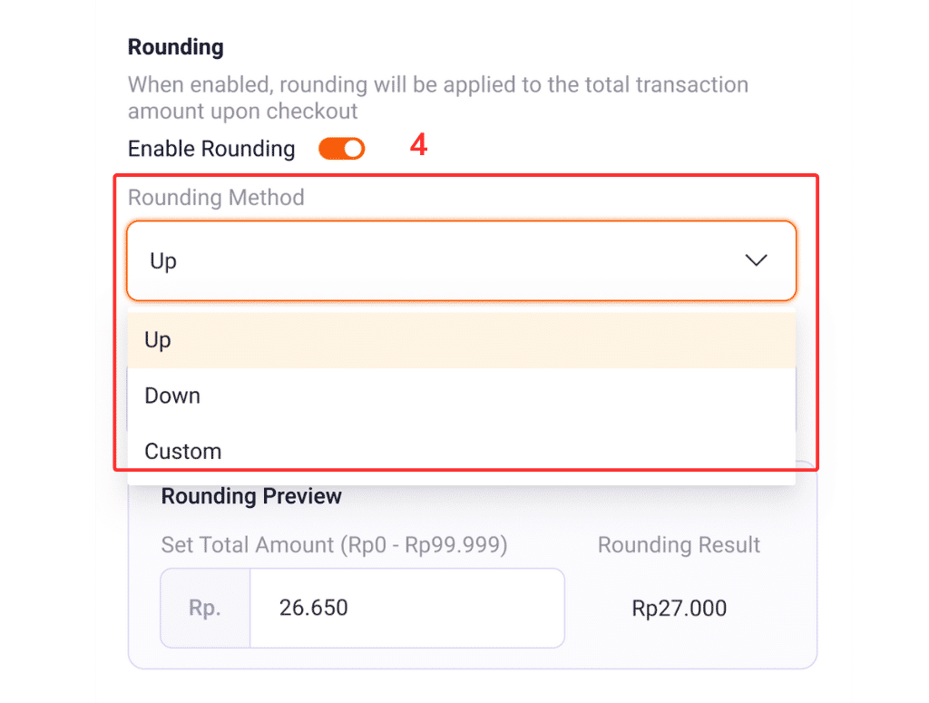Image resolution: width=929 pixels, height=703 pixels.
Task: Click the bold "Rounding" section heading
Action: (x=175, y=46)
